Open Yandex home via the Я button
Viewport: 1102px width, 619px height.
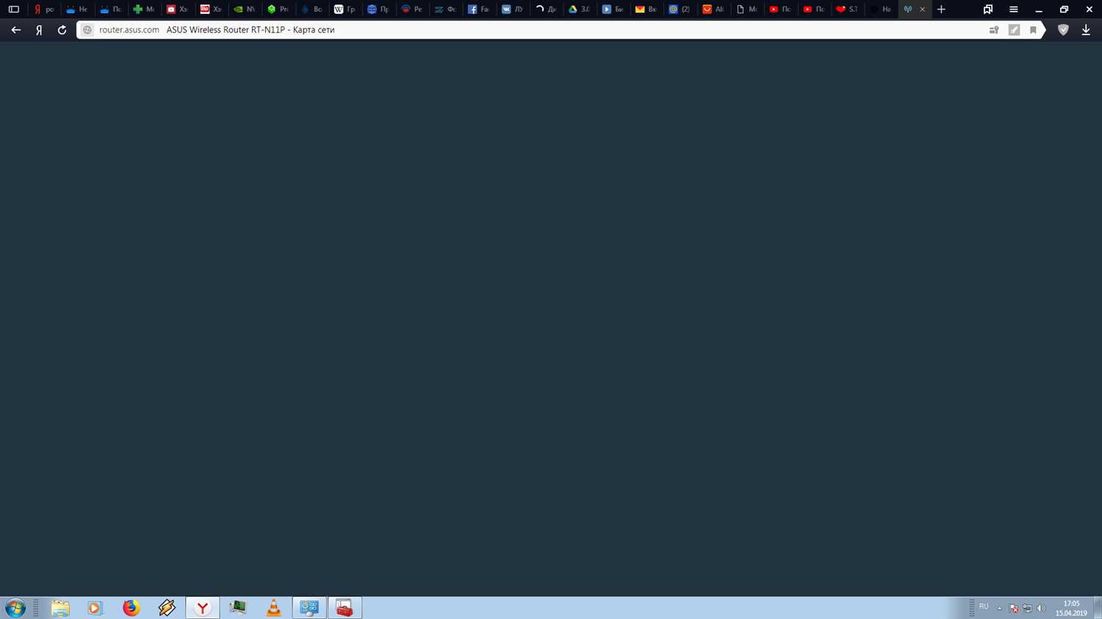click(39, 30)
